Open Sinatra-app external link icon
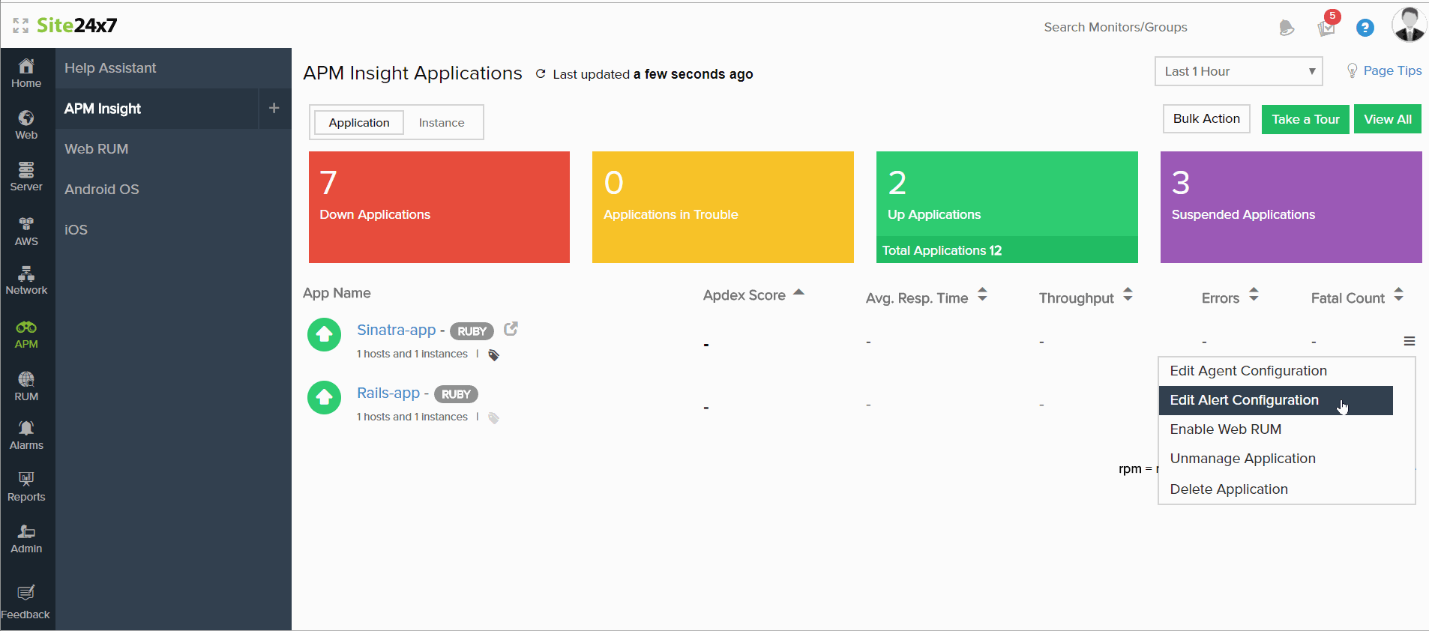 (511, 329)
